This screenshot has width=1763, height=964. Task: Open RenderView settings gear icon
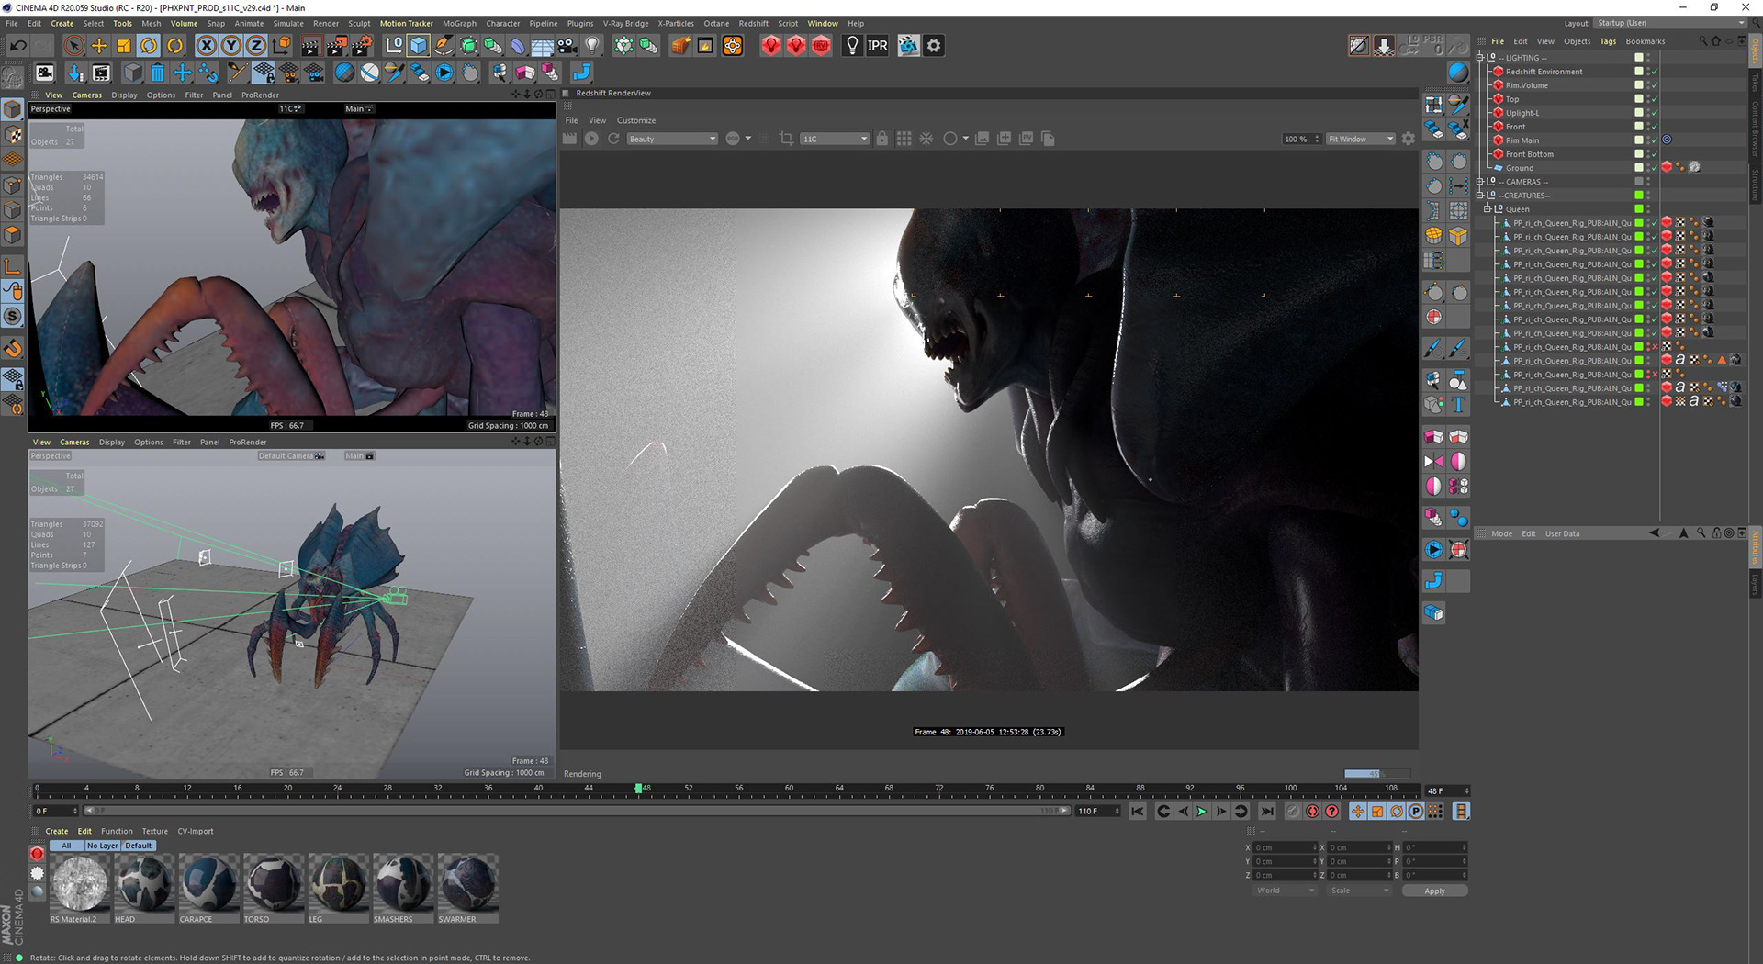(x=1409, y=139)
